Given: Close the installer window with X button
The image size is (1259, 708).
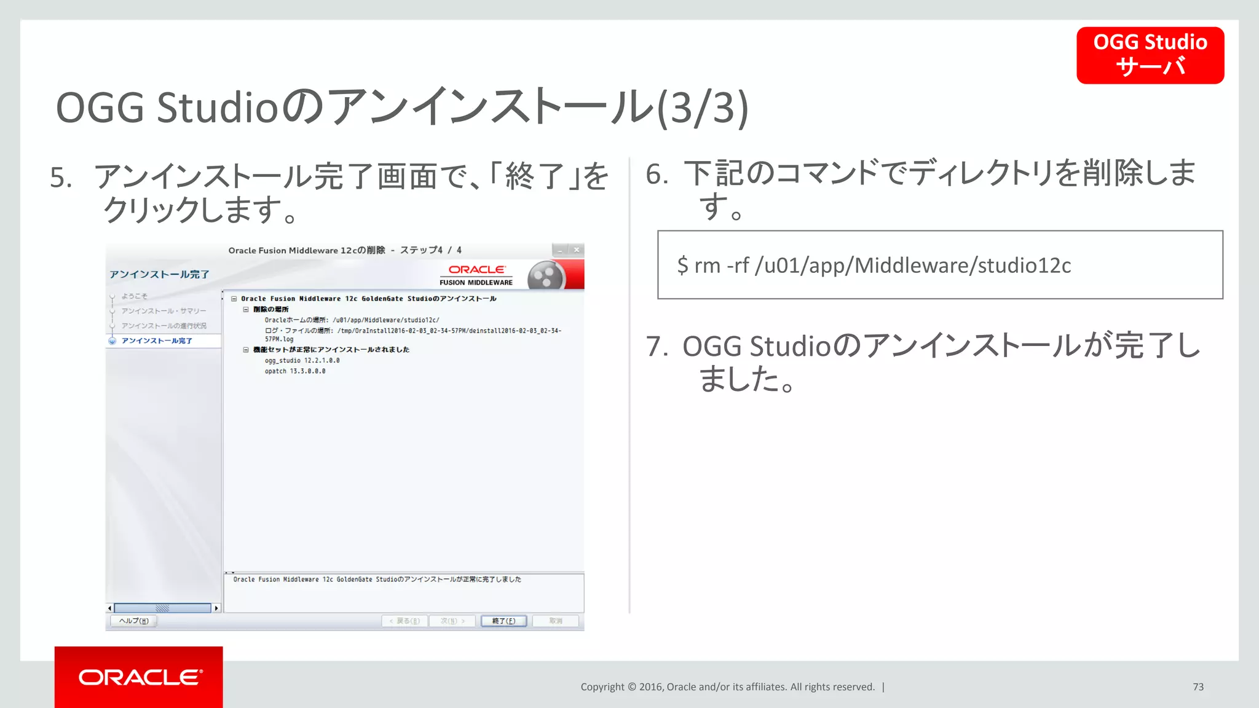Looking at the screenshot, I should [577, 250].
